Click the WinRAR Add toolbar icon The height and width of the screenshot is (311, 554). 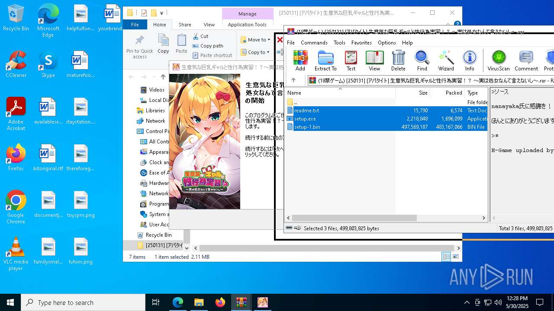click(x=300, y=60)
